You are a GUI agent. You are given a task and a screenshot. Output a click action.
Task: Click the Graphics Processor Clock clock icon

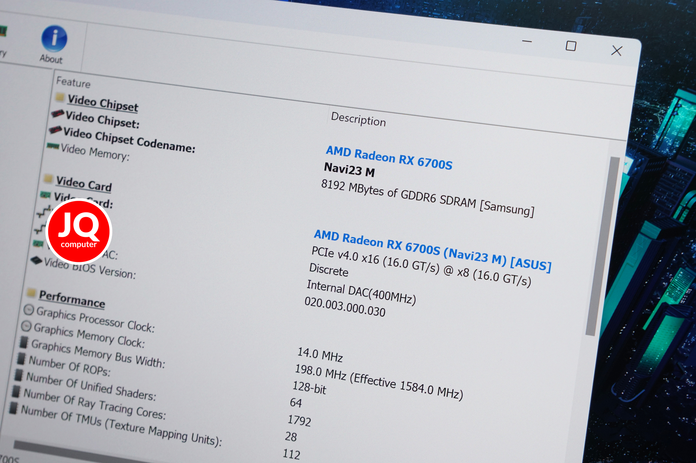(29, 309)
